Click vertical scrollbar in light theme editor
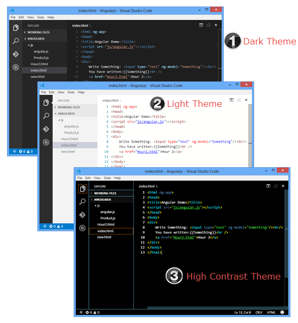 point(250,135)
